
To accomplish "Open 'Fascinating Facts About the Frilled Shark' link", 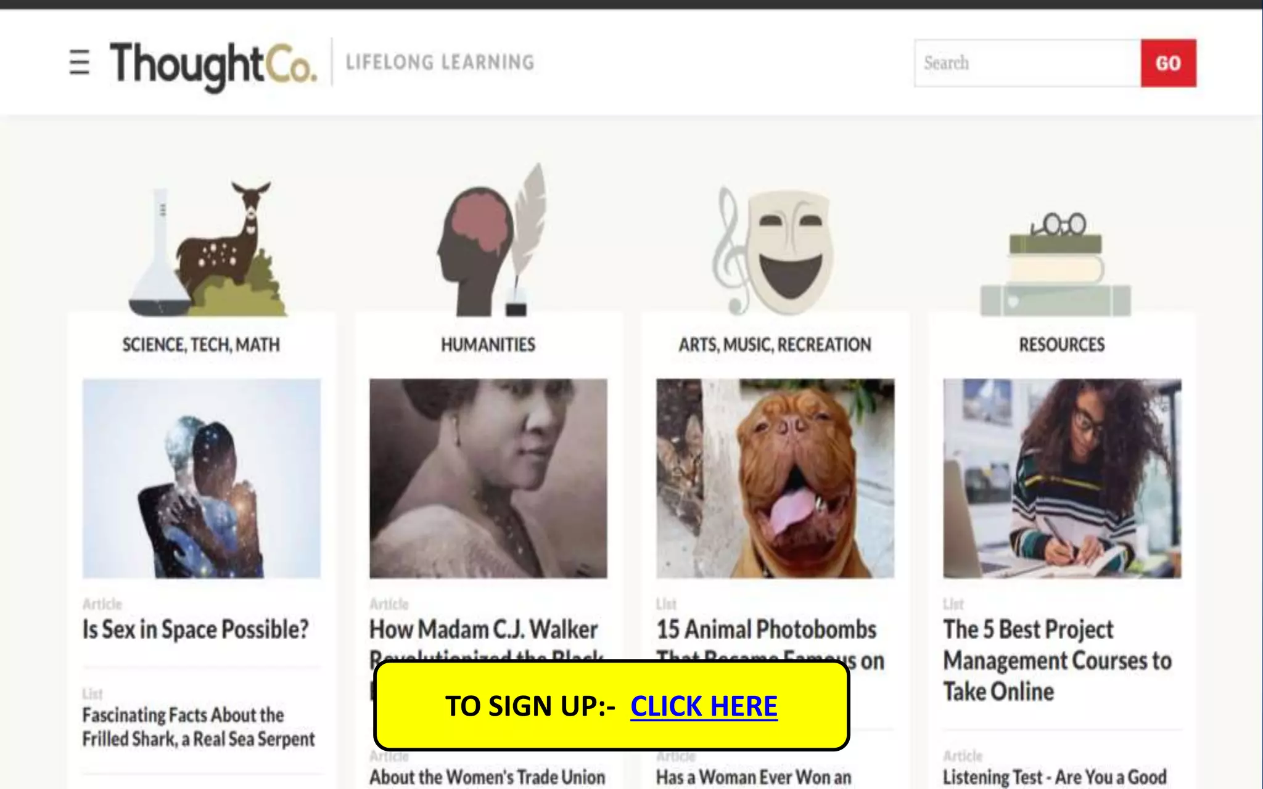I will [199, 727].
